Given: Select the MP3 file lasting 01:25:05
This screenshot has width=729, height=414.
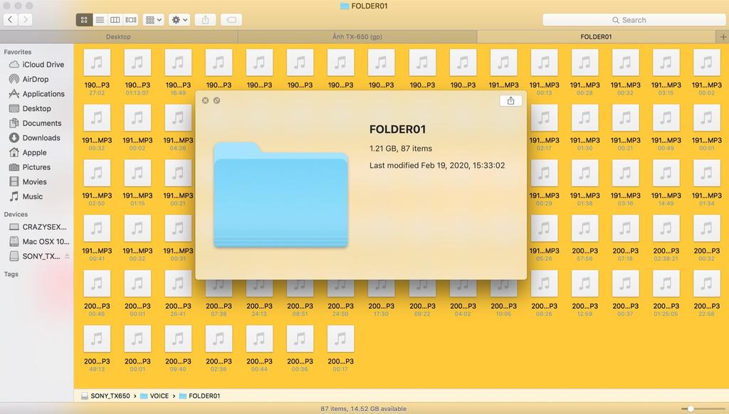Looking at the screenshot, I should [x=666, y=284].
